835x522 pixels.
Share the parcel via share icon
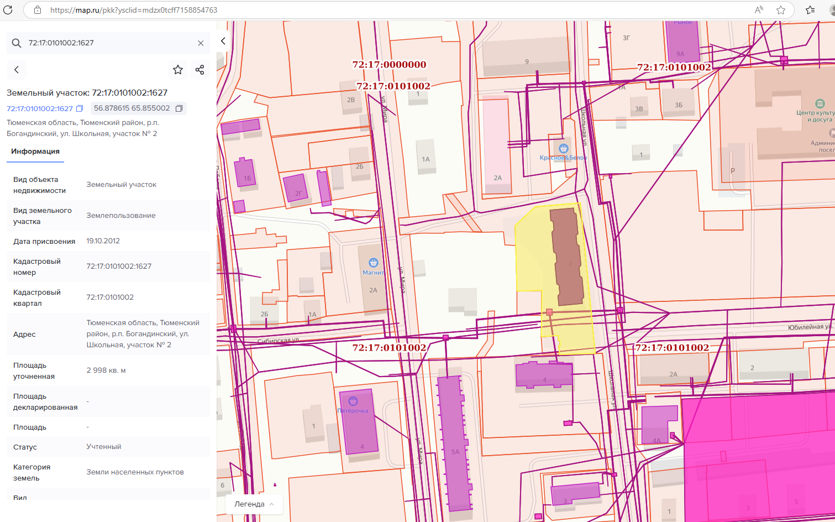[199, 70]
